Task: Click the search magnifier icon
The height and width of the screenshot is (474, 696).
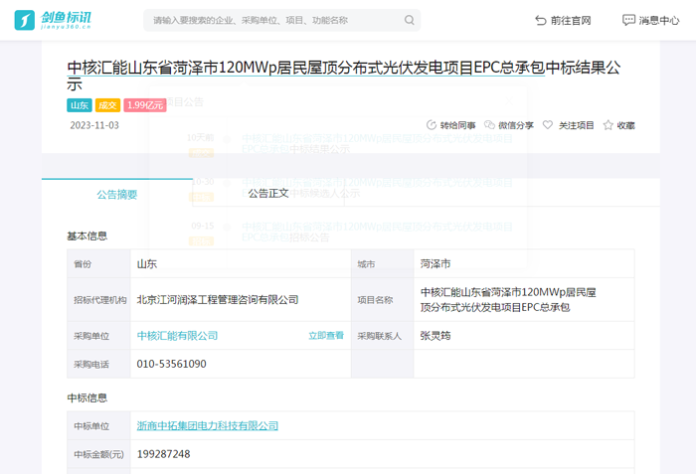Action: (x=410, y=20)
